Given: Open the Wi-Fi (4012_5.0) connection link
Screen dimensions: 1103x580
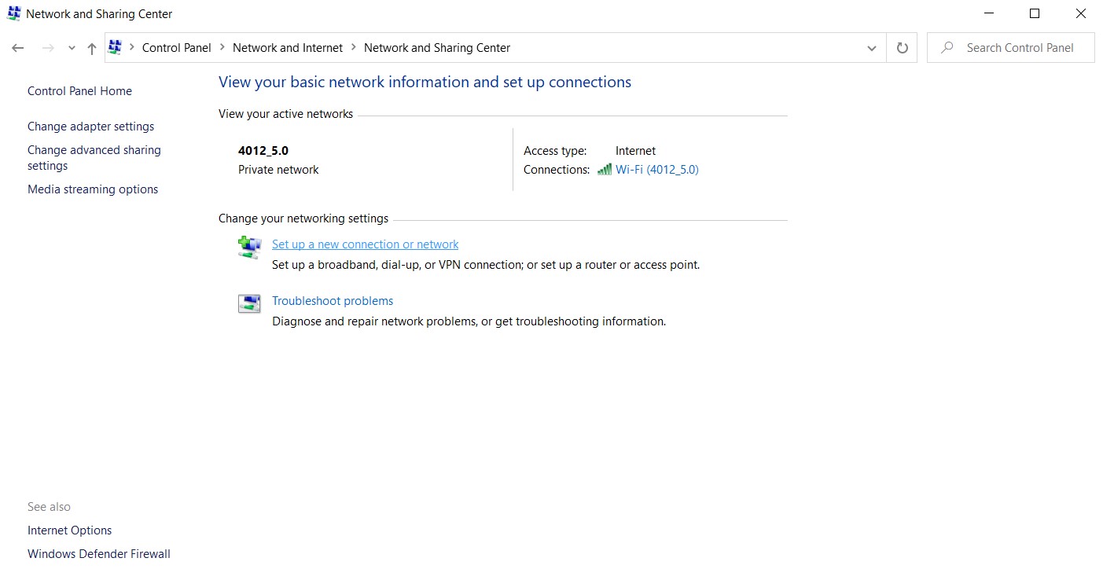Looking at the screenshot, I should coord(656,170).
